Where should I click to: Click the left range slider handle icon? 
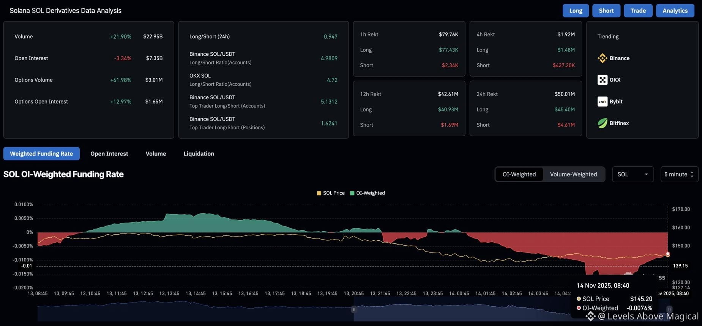coord(354,309)
